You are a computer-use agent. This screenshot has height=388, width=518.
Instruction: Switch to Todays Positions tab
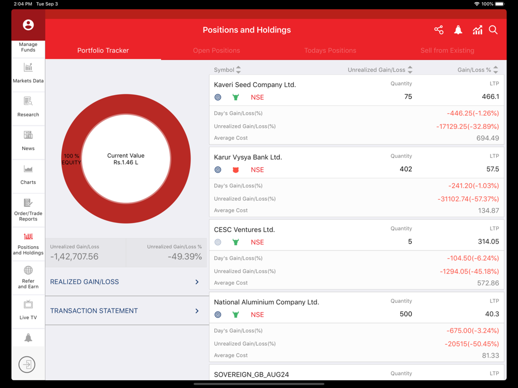330,51
